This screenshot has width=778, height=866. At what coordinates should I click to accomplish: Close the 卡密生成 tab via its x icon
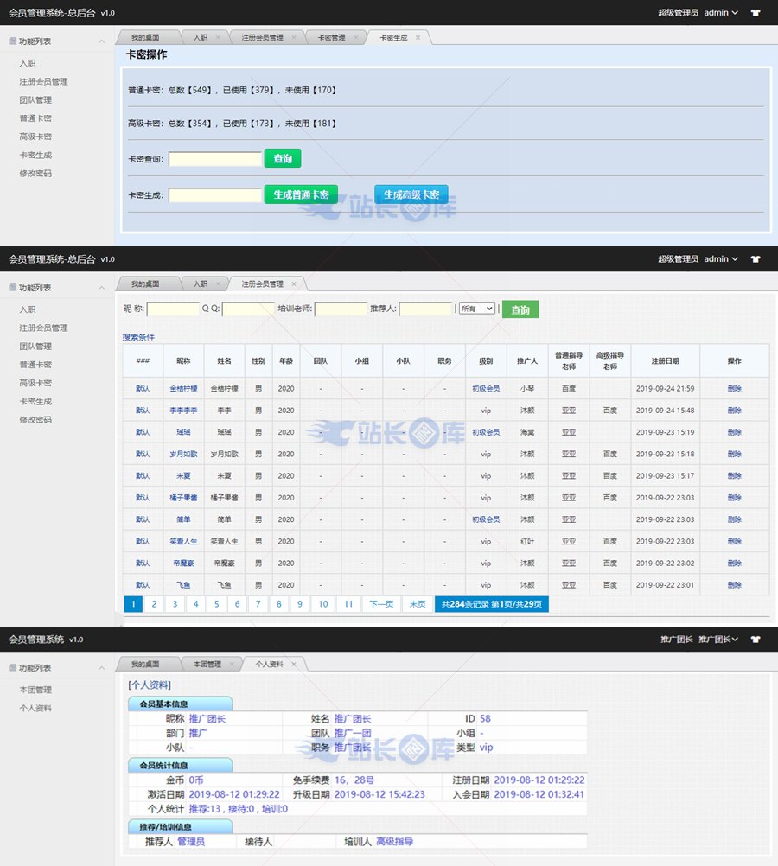pos(418,38)
